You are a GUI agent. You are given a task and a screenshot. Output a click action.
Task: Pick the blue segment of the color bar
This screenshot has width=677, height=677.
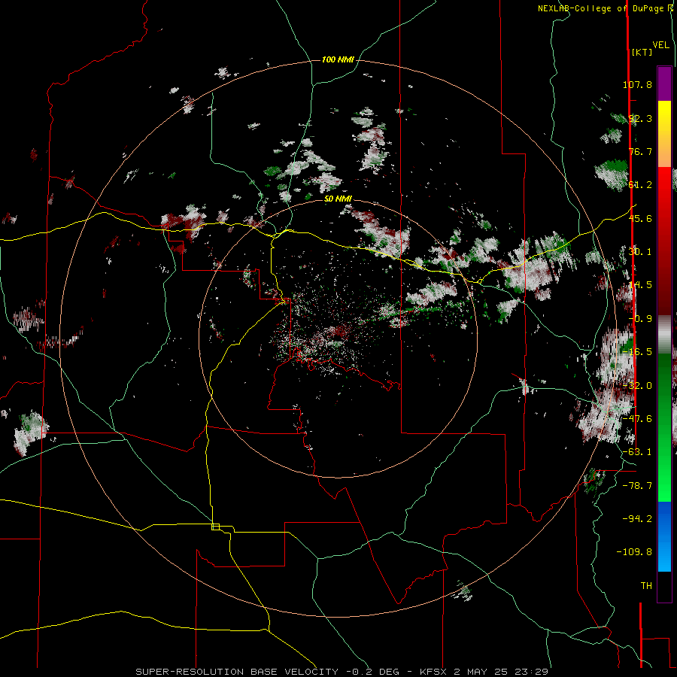664,536
